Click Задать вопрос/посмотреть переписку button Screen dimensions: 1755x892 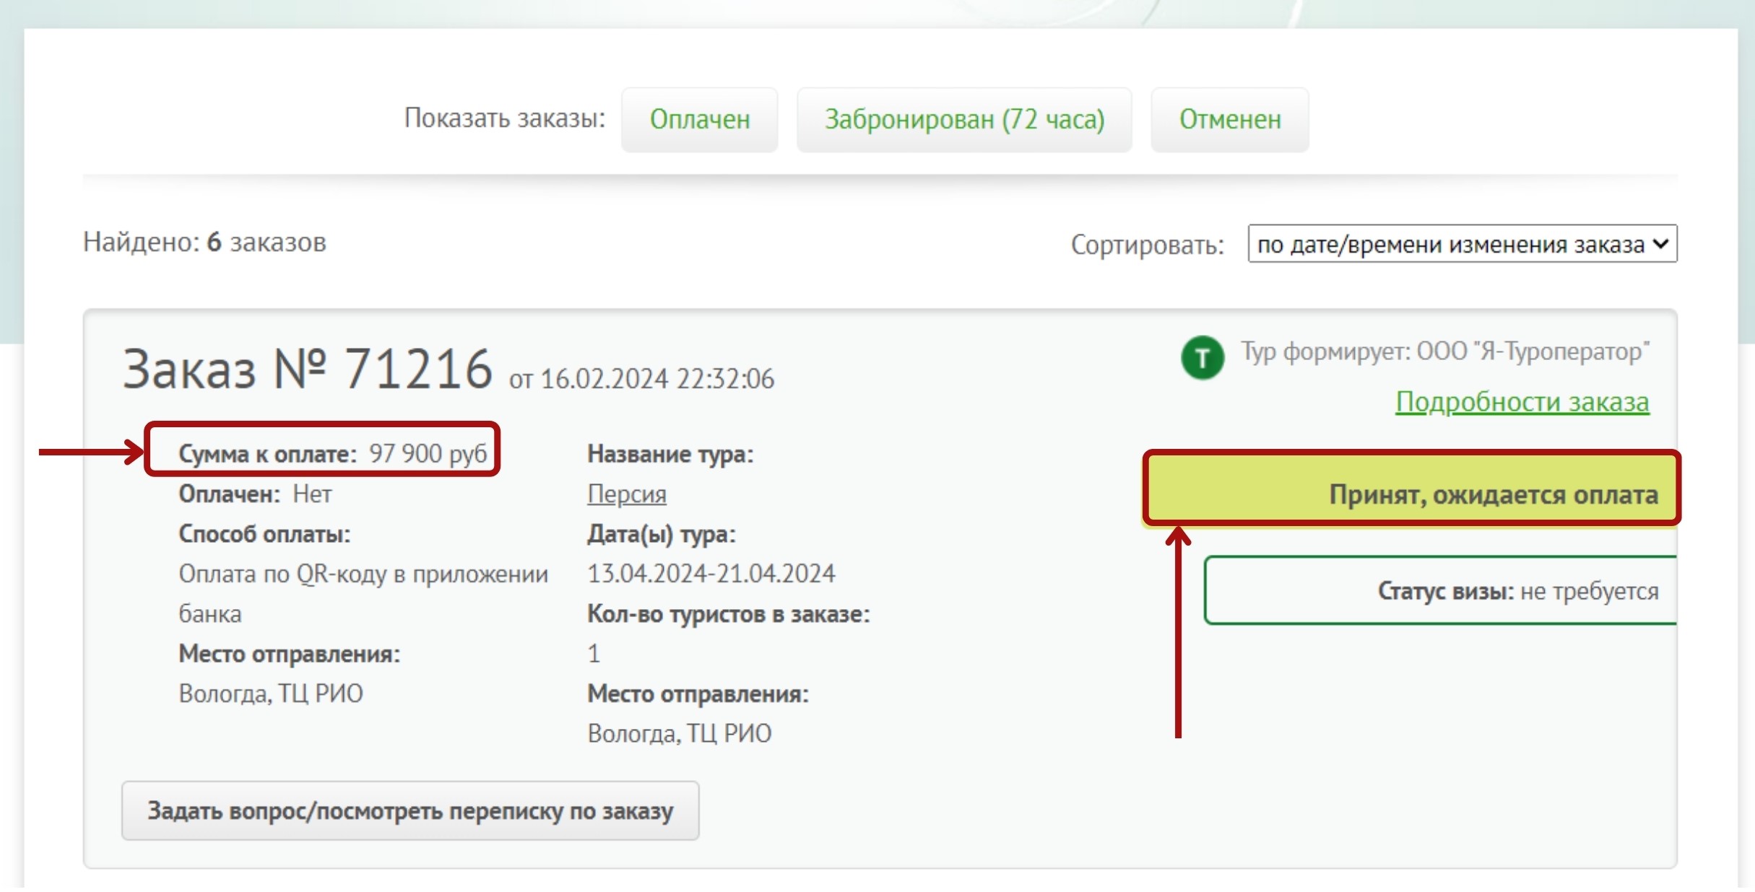410,810
